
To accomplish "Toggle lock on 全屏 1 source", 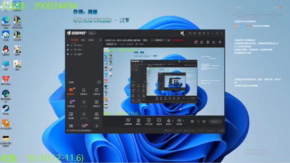I will click(71, 54).
